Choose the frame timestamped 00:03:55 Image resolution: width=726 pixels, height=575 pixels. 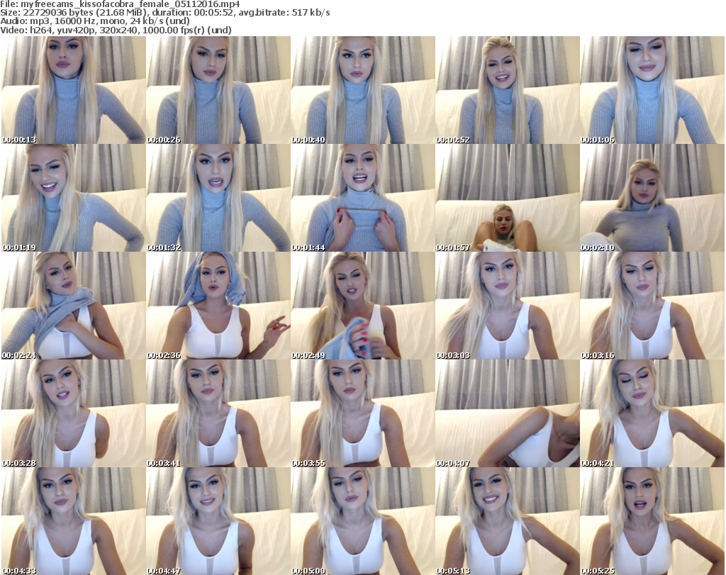[363, 413]
